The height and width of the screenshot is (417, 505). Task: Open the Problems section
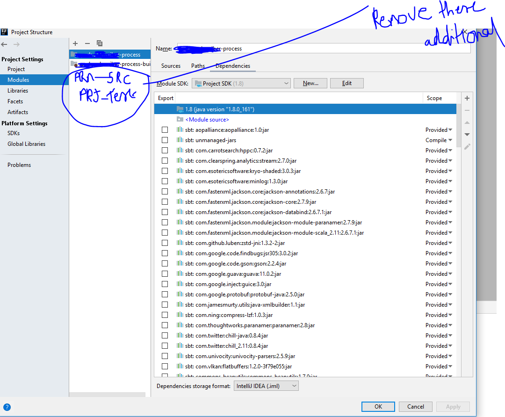(19, 165)
